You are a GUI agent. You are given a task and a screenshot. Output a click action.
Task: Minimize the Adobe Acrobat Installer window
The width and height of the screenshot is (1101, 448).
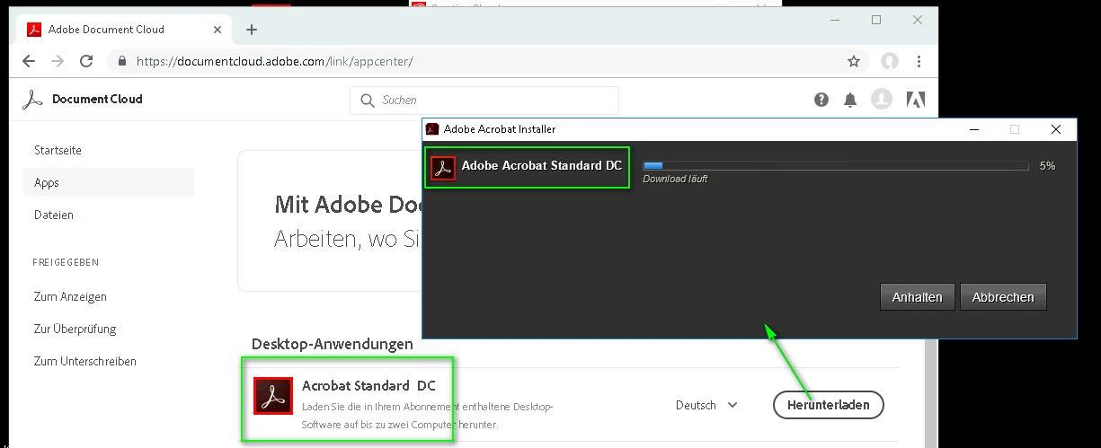point(974,129)
